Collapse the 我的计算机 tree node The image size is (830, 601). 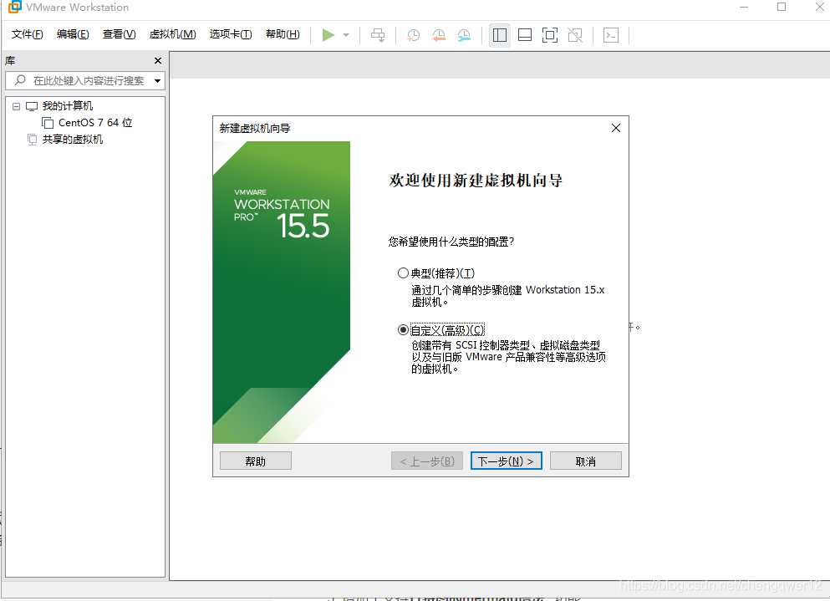pyautogui.click(x=16, y=105)
